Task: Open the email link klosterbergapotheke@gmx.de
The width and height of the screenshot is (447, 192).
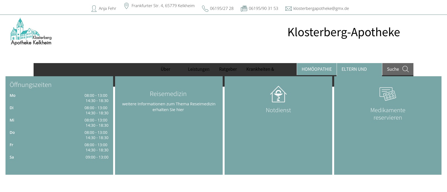Action: coord(321,9)
